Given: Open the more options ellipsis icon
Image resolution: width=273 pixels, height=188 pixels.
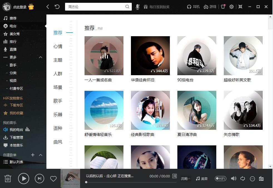Looking at the screenshot, I should point(252,179).
